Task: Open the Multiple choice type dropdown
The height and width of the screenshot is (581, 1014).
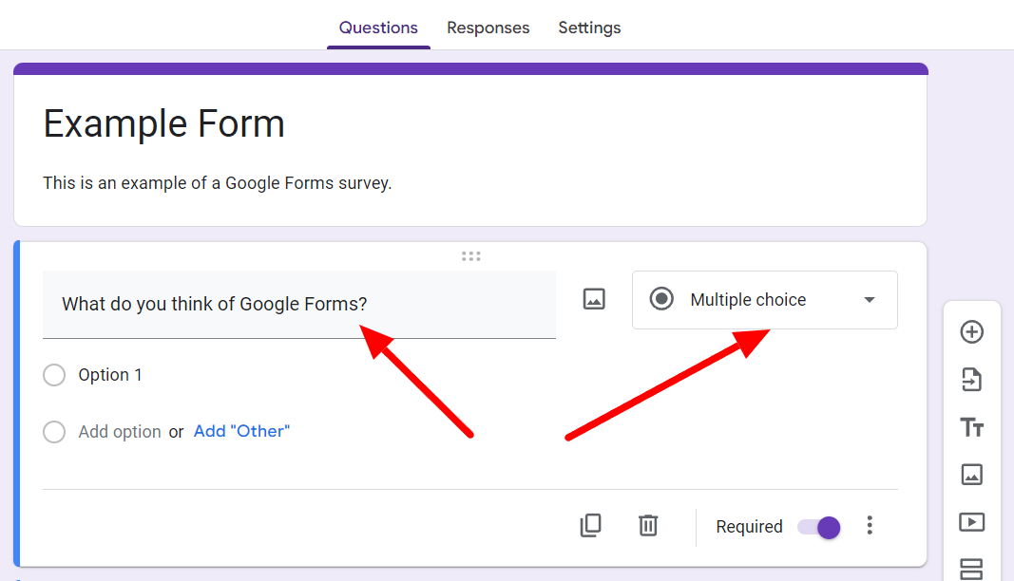Action: [764, 300]
